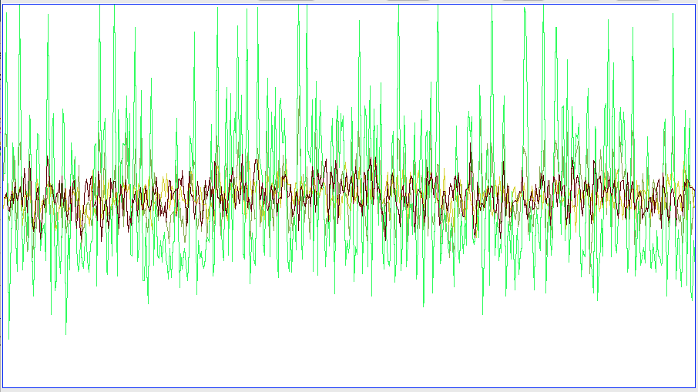Screen dimensions: 698x392
Task: Click the blank bottom-left corner of the plot
Action: tap(15, 377)
